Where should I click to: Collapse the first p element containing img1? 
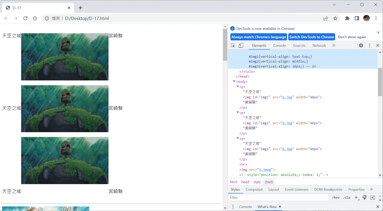point(238,87)
